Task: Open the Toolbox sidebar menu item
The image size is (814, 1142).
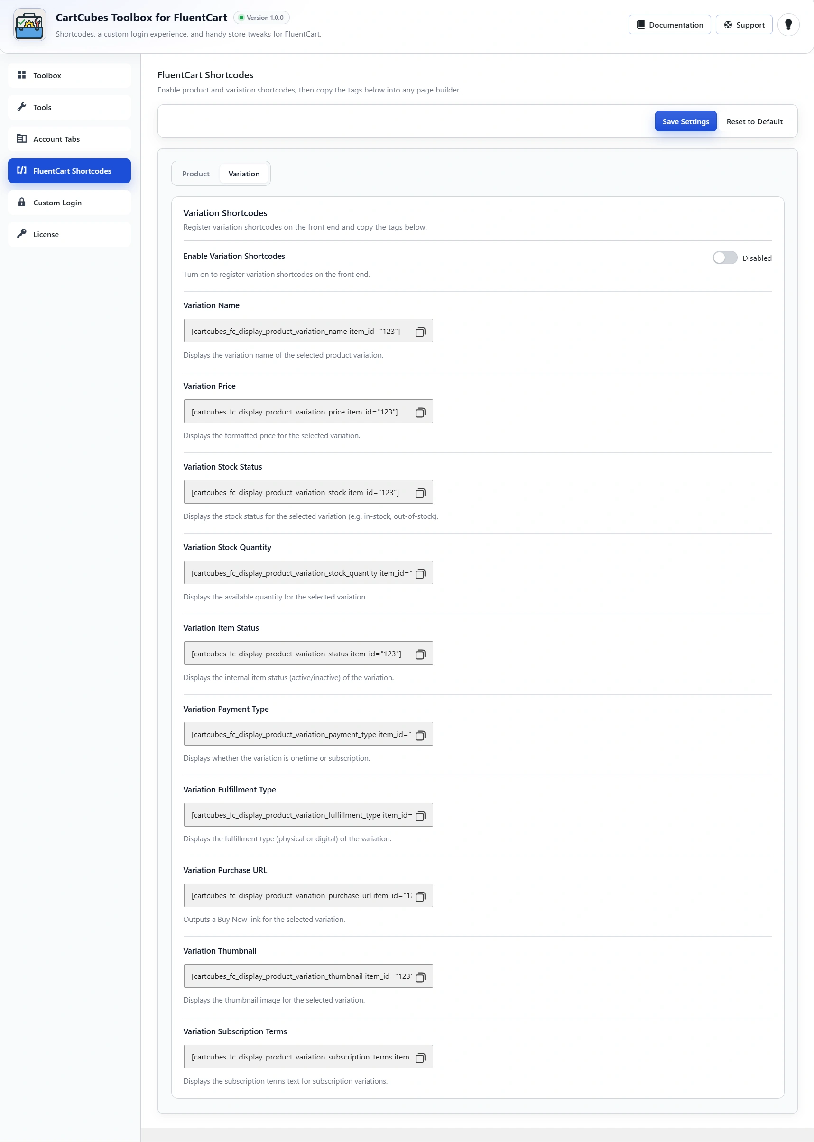Action: tap(70, 75)
